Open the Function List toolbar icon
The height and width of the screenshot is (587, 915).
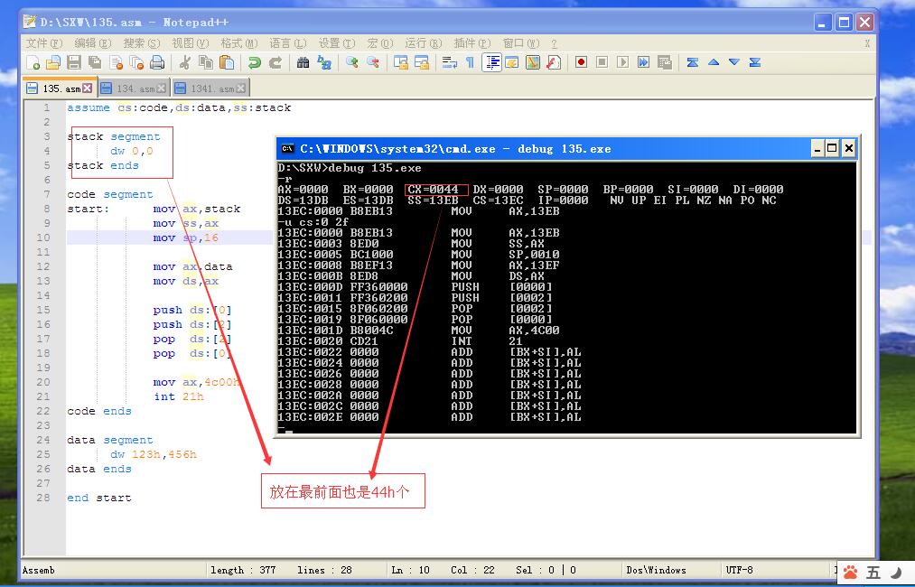(554, 62)
